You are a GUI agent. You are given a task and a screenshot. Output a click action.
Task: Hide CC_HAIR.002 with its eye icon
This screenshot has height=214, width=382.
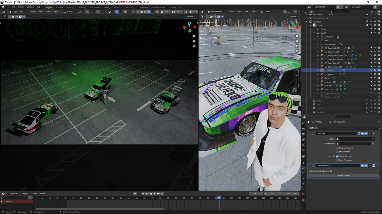coord(375,71)
